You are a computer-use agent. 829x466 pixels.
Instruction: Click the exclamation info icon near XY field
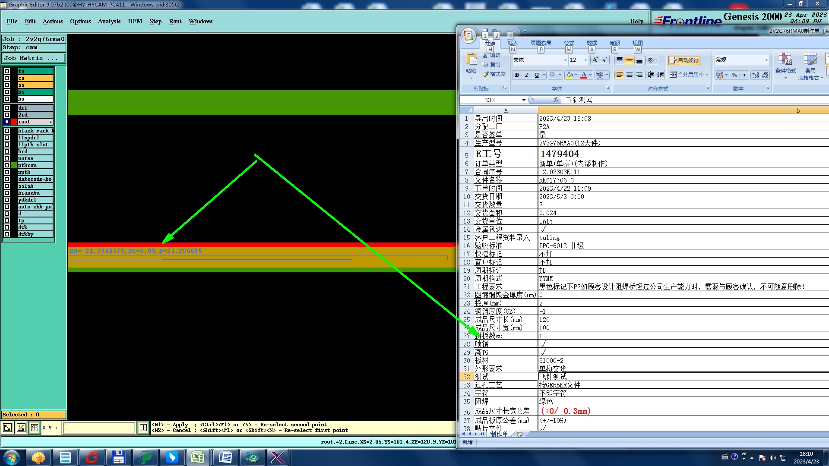coord(143,428)
